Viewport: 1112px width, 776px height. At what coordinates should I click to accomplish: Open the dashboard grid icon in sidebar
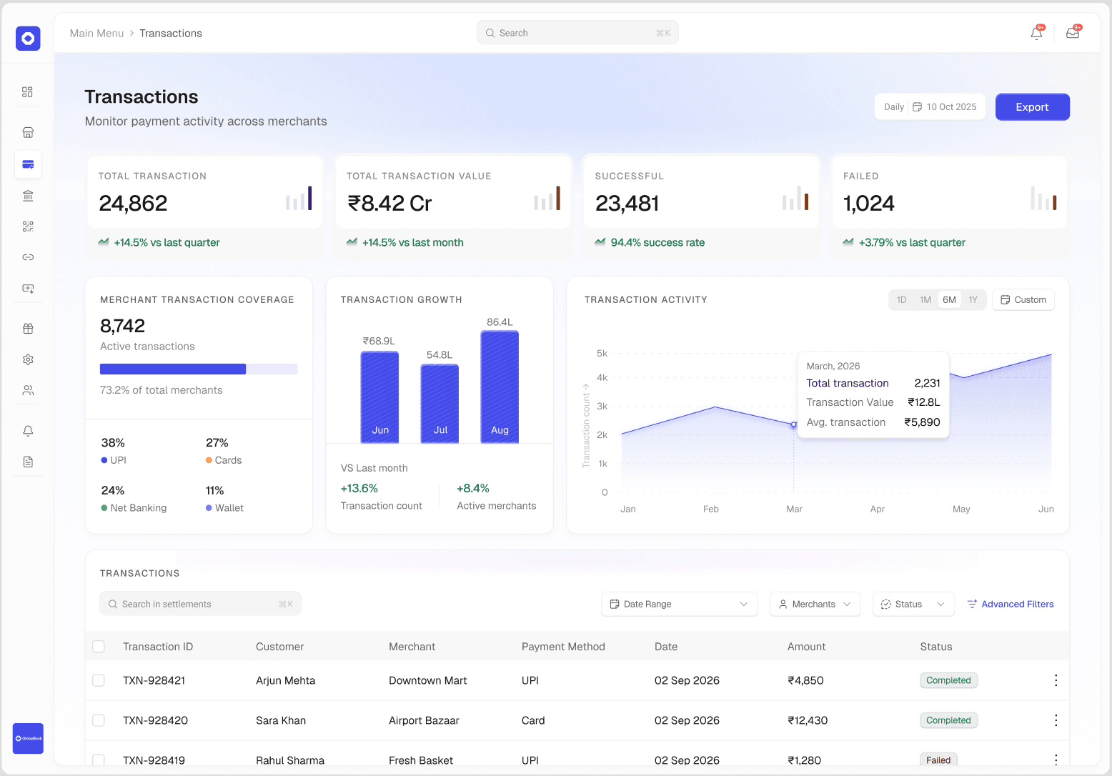tap(28, 91)
